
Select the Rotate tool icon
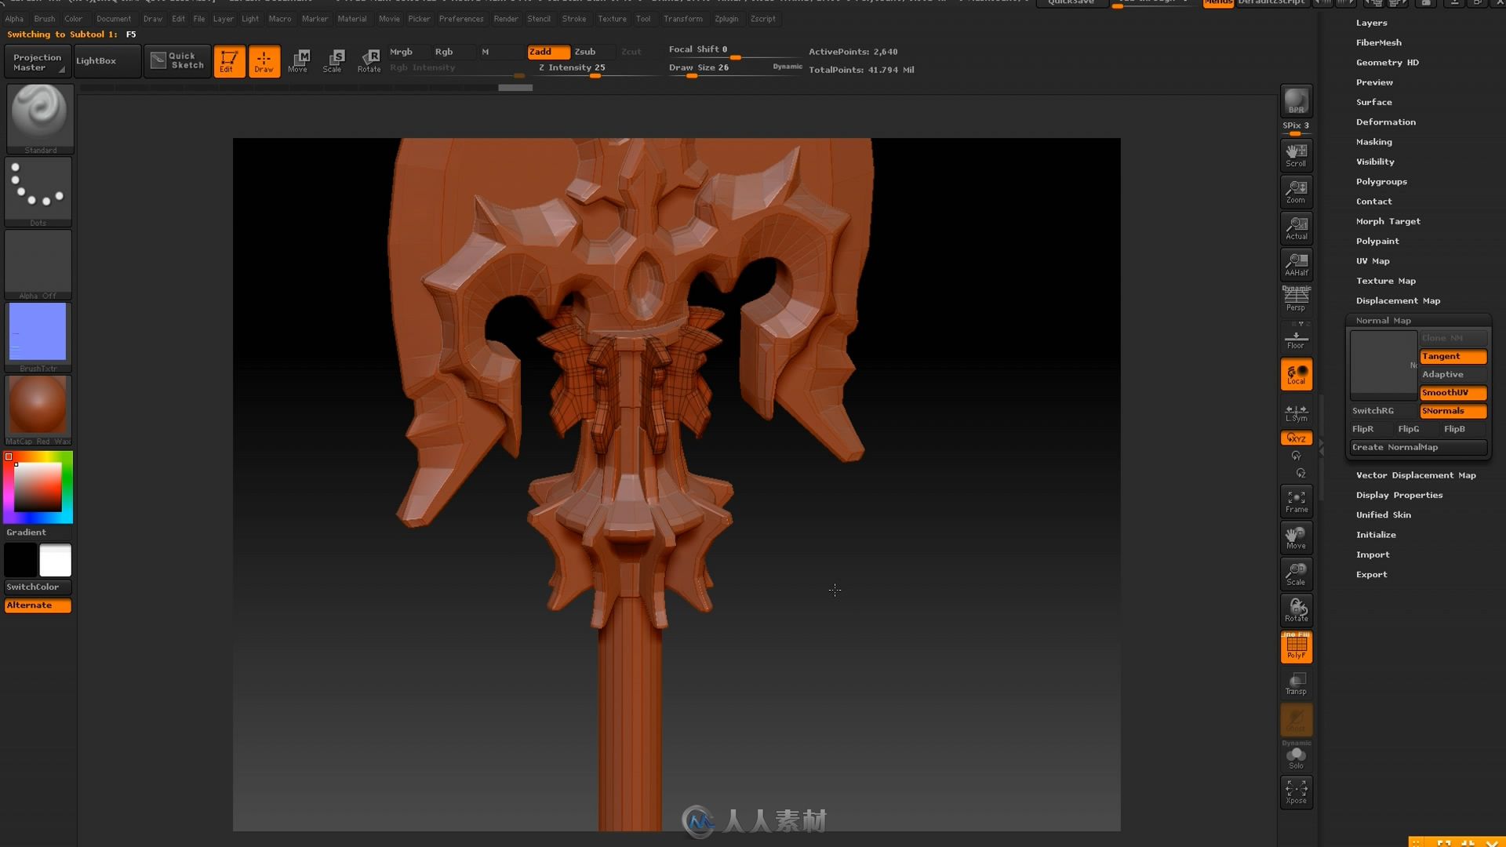coord(368,59)
